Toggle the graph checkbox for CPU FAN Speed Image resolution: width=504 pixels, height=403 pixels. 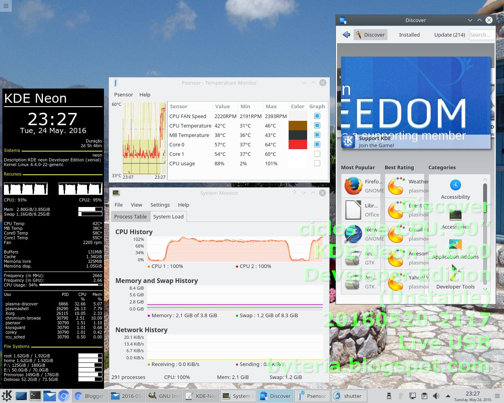[317, 116]
